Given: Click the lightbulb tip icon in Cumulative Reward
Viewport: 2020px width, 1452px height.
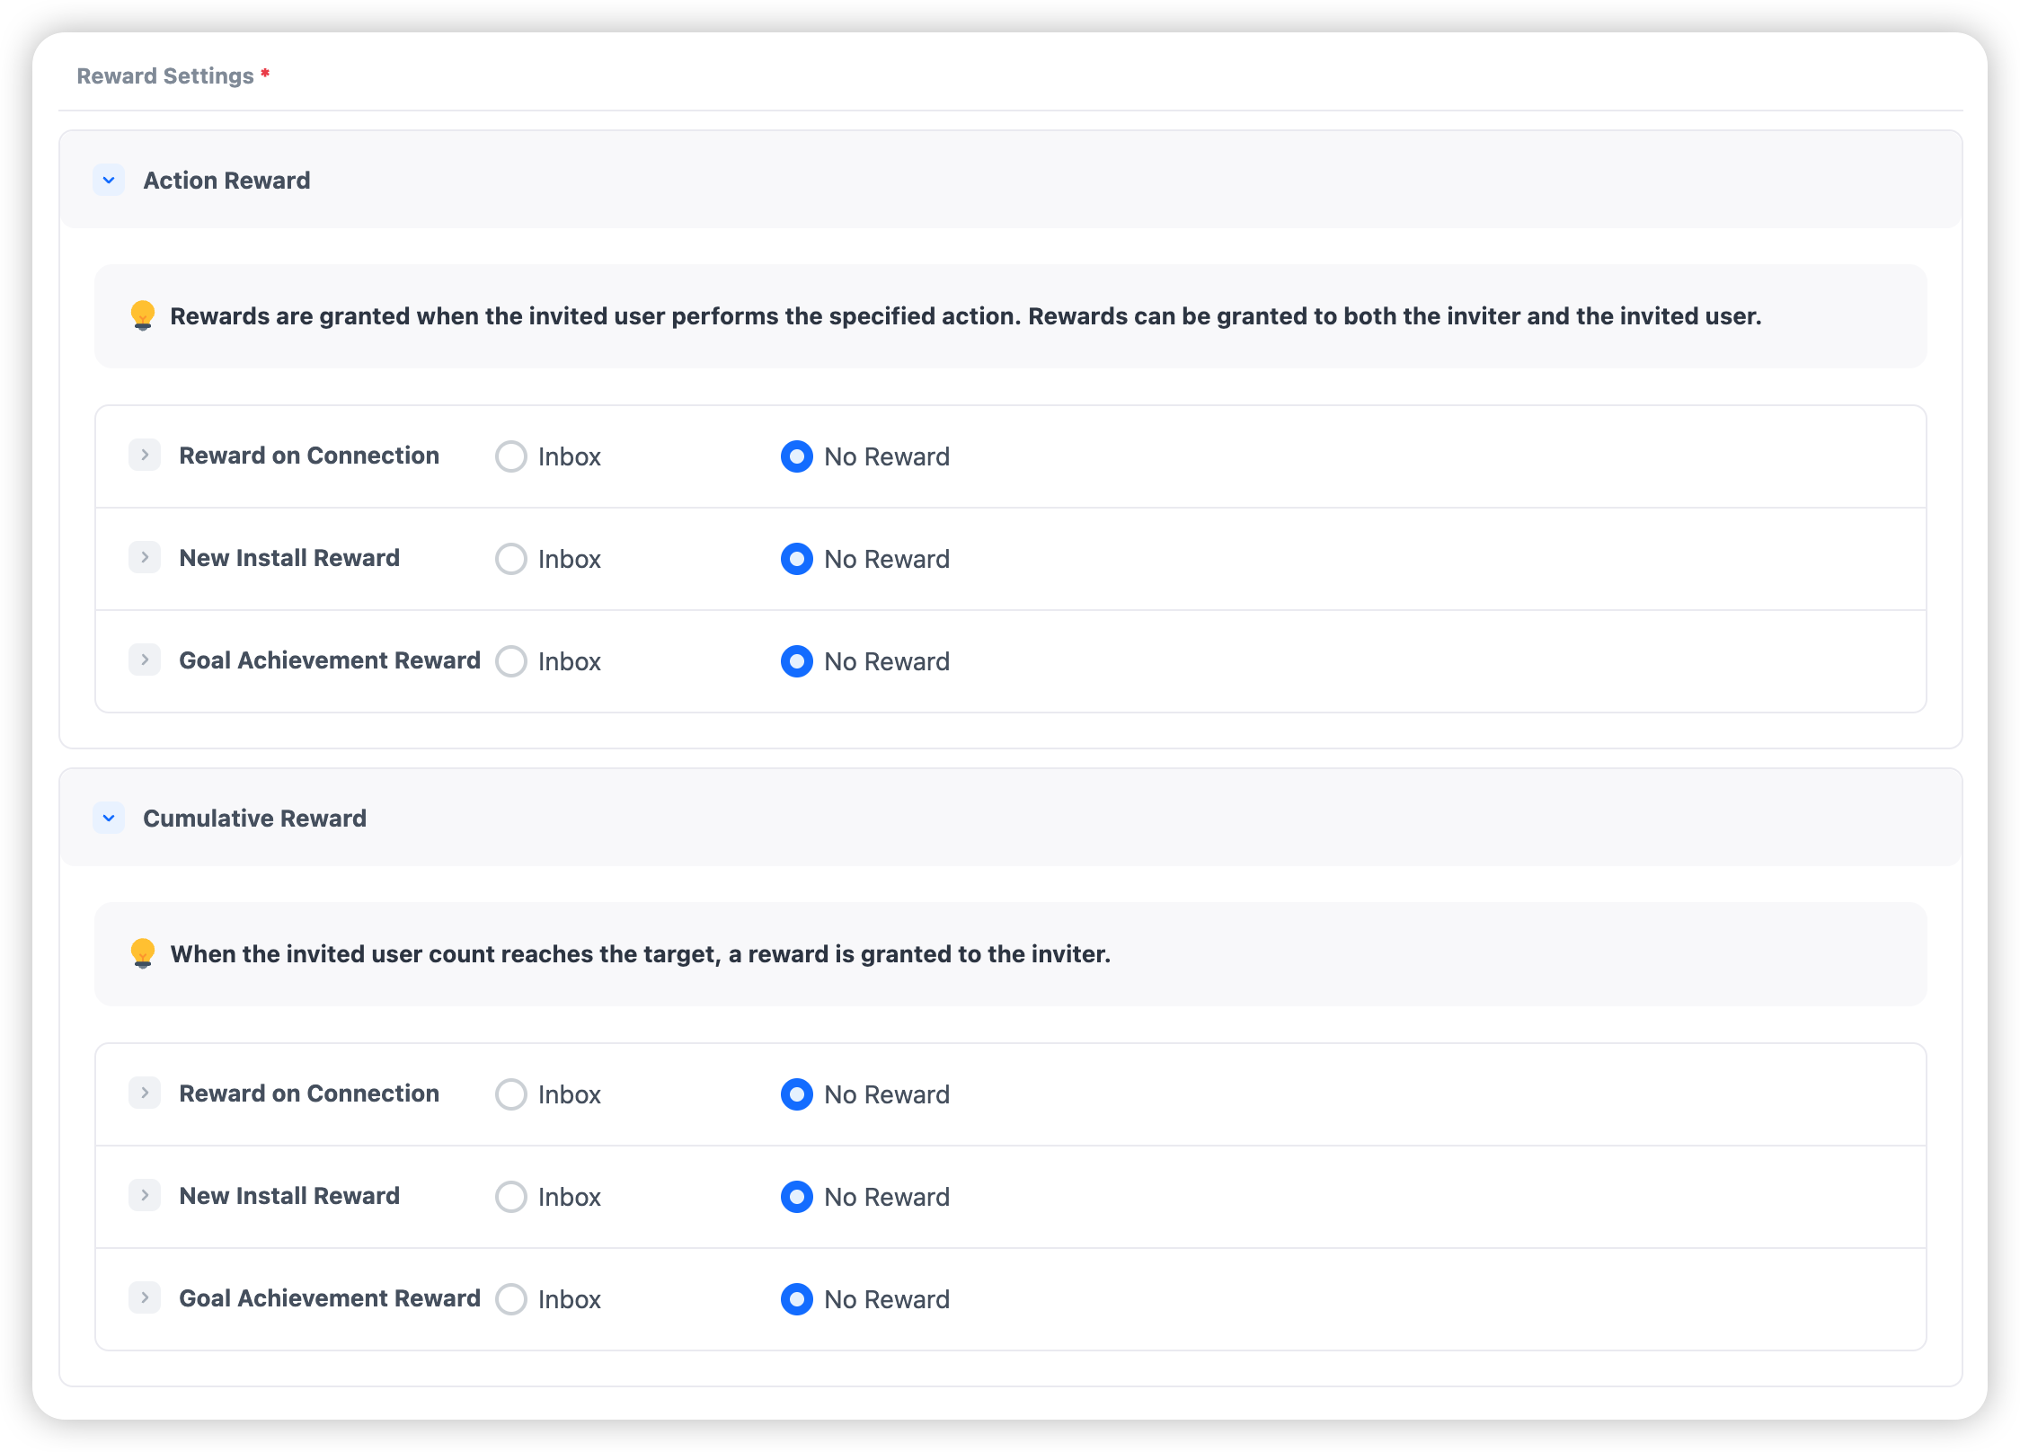Looking at the screenshot, I should click(x=143, y=953).
